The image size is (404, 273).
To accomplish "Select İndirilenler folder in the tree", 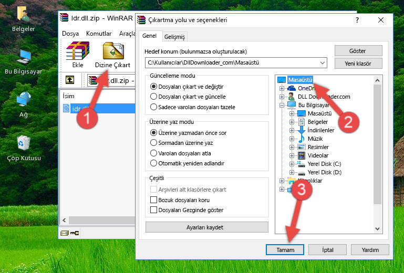I will pyautogui.click(x=321, y=130).
